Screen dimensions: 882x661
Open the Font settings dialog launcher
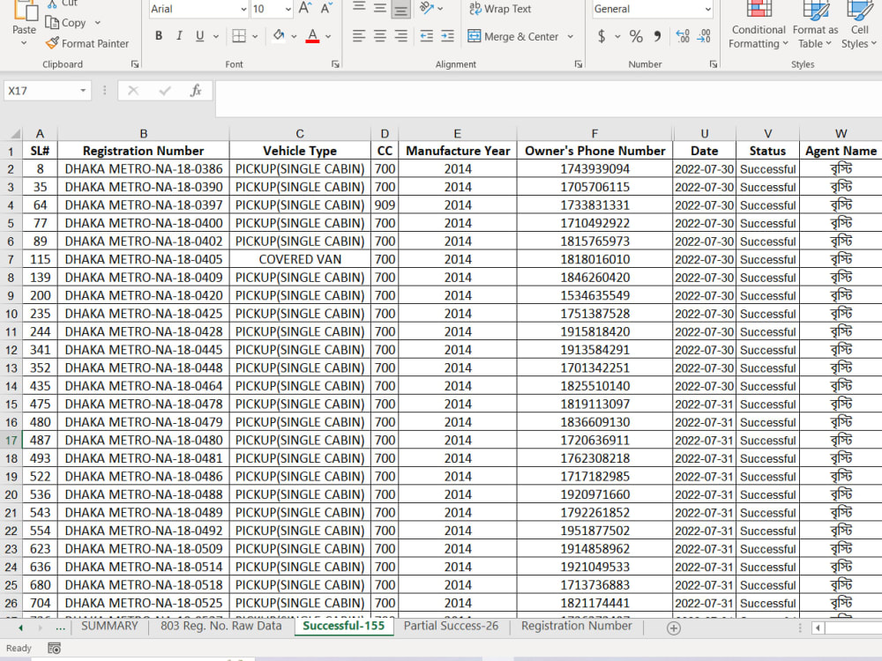[335, 64]
